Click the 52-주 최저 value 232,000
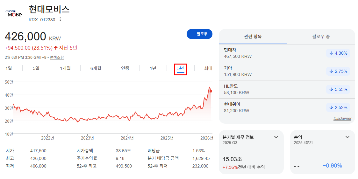 coord(200,166)
